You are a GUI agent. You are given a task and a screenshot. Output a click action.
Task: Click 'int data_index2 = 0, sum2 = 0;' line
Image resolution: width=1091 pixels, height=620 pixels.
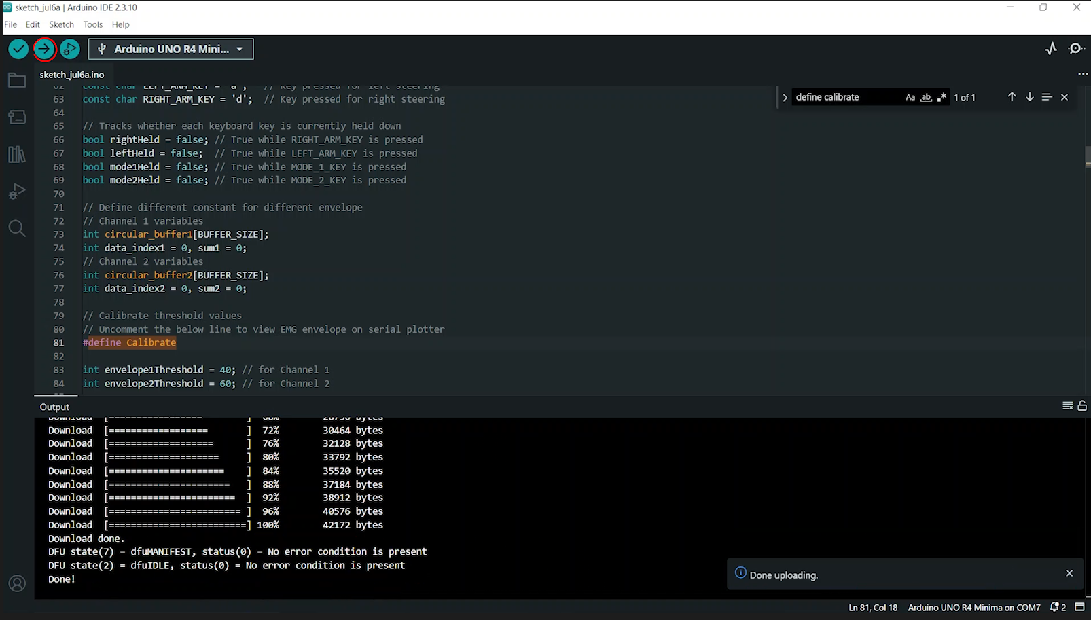click(164, 289)
